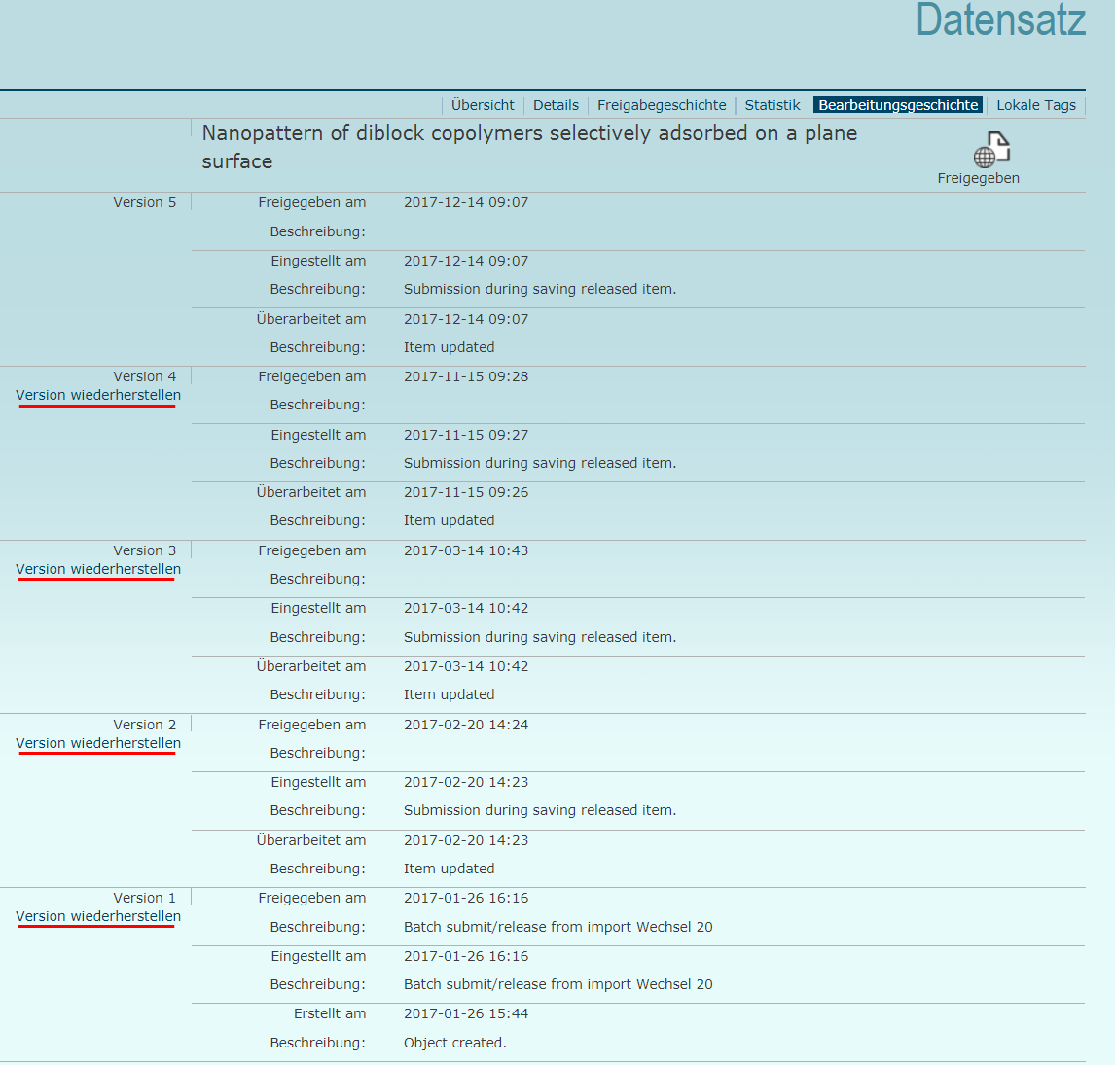This screenshot has width=1115, height=1065.
Task: Restore Version 4 via Version wiederherstellen
Action: 98,396
